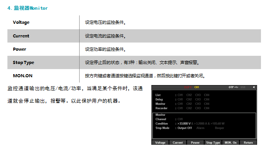The image size is (268, 151).
Task: Click the red temperature reading indicator
Action: coord(188,87)
